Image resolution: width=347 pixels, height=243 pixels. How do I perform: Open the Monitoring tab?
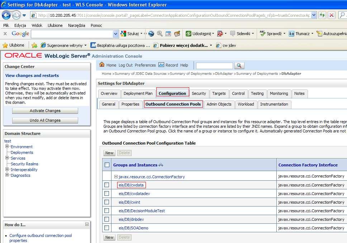279,93
